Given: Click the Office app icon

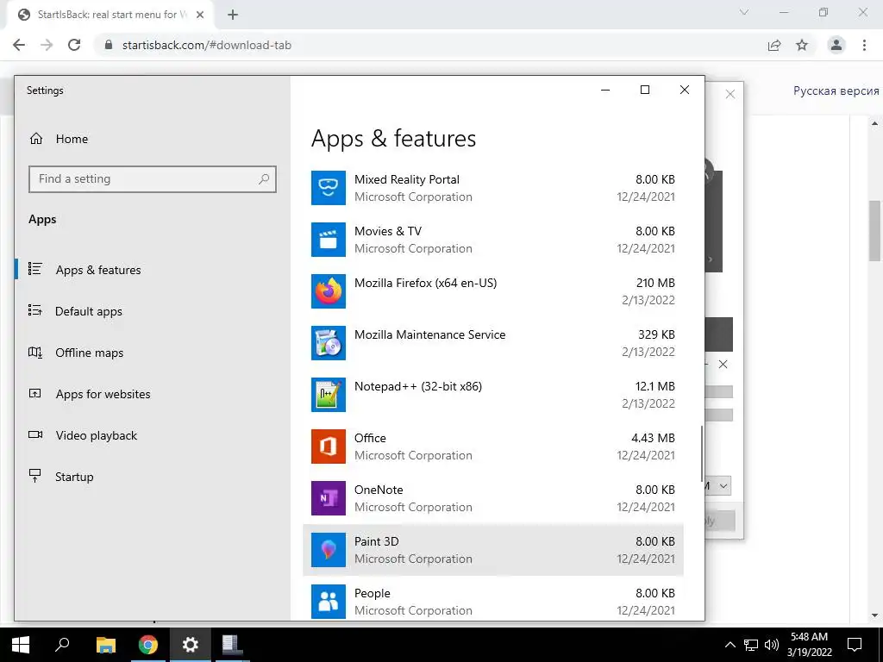Looking at the screenshot, I should tap(329, 447).
